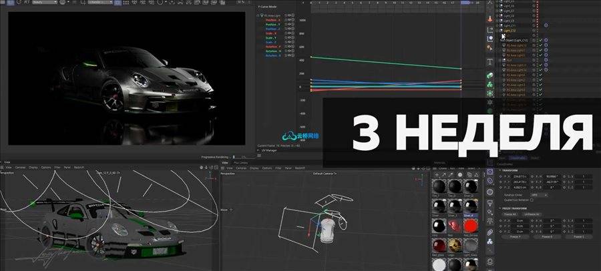Image resolution: width=601 pixels, height=271 pixels.
Task: Toggle eye visibility of Position . Y track
Action: [x=289, y=25]
